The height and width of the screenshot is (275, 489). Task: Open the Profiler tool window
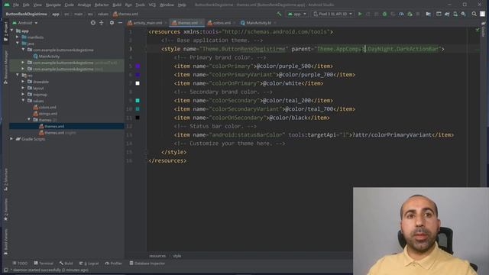tap(114, 264)
